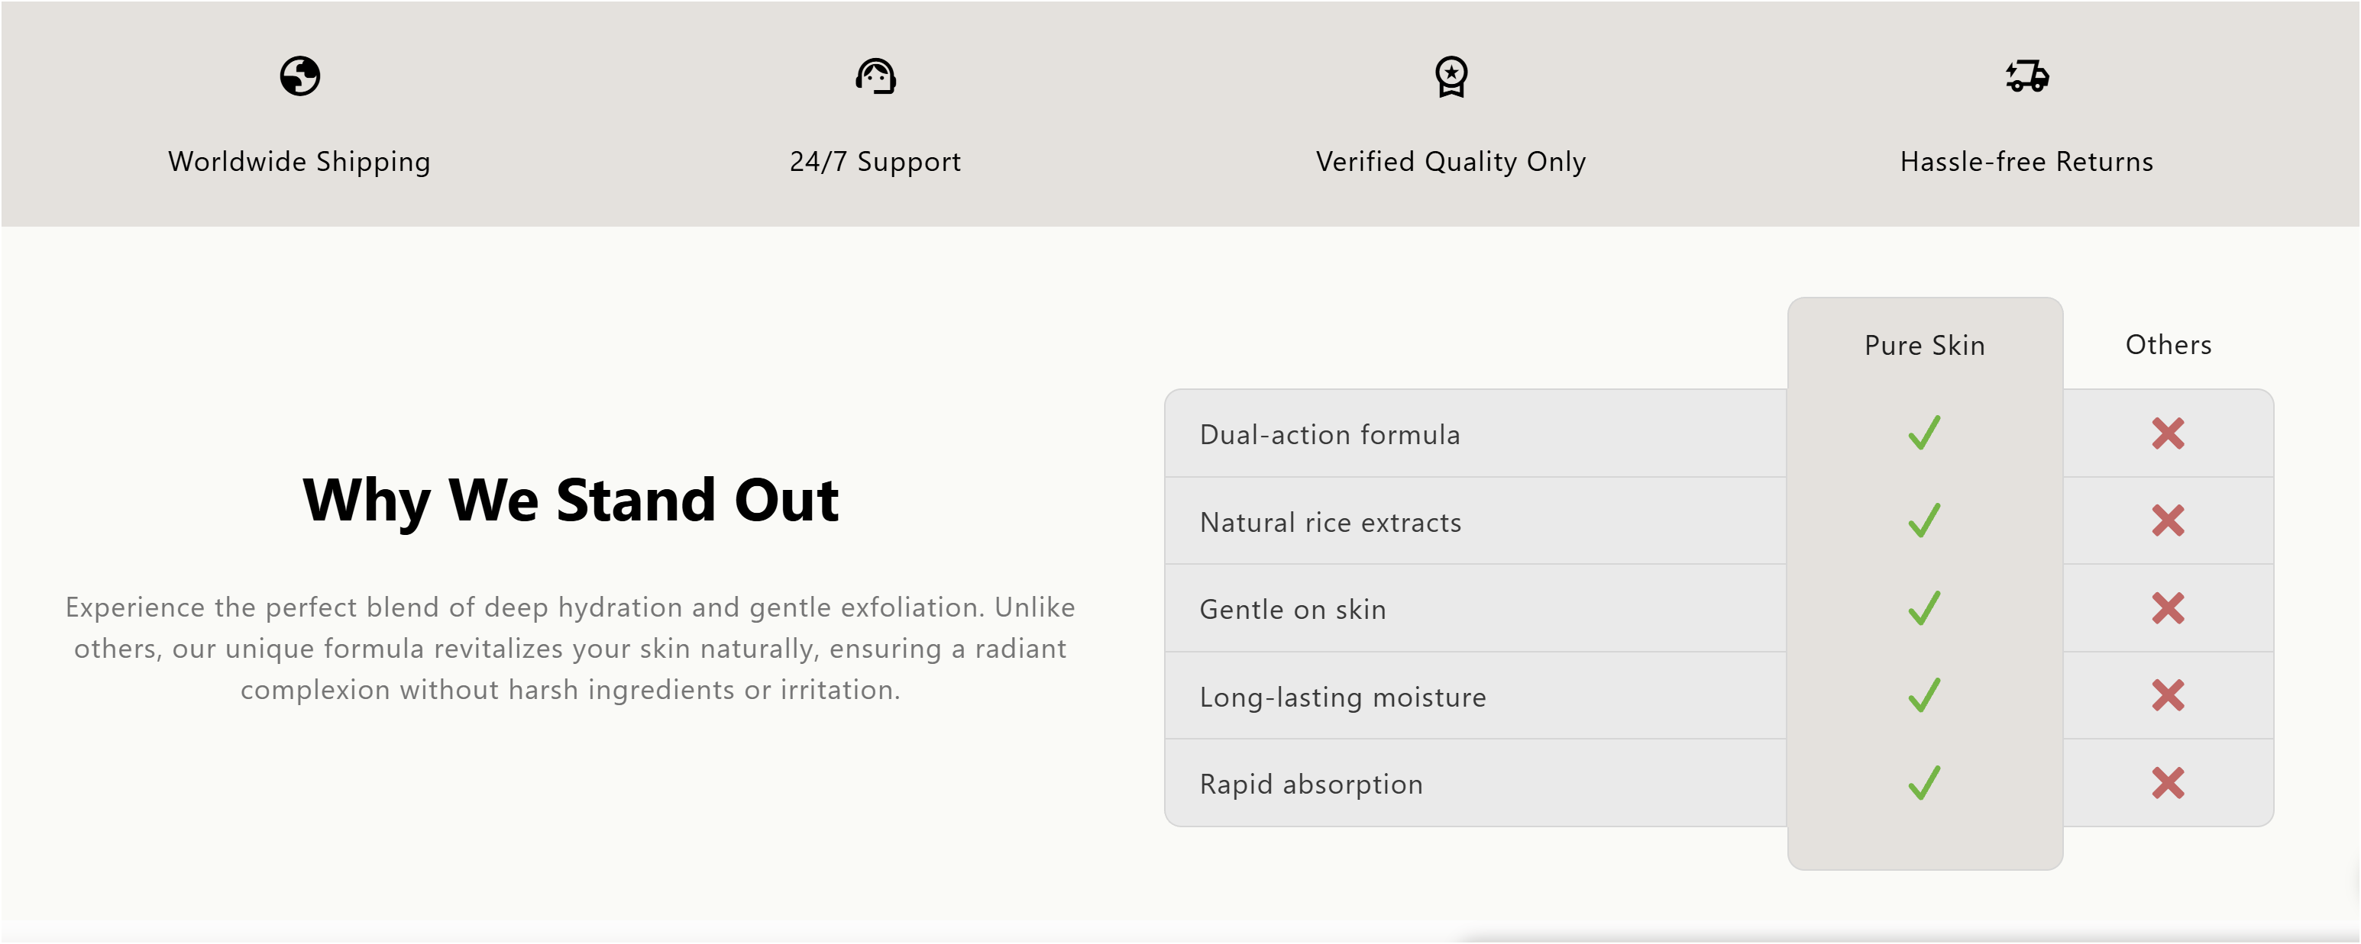Click green checkmark for Rapid absorption

(1924, 783)
